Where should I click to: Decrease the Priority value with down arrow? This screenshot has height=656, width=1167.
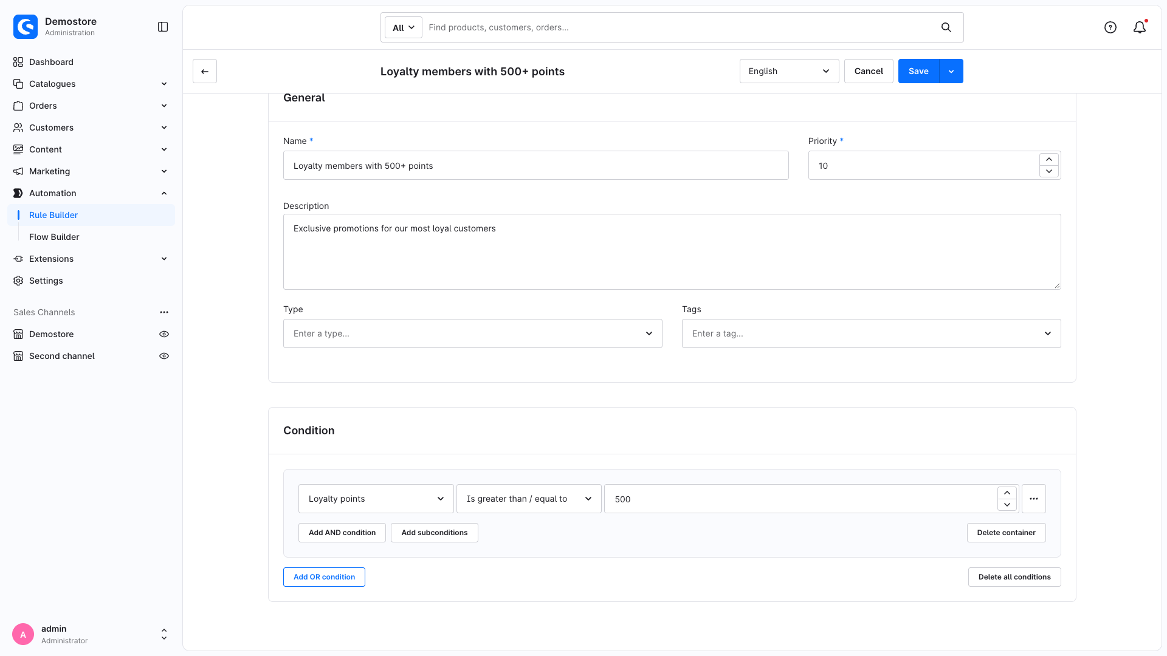point(1049,171)
